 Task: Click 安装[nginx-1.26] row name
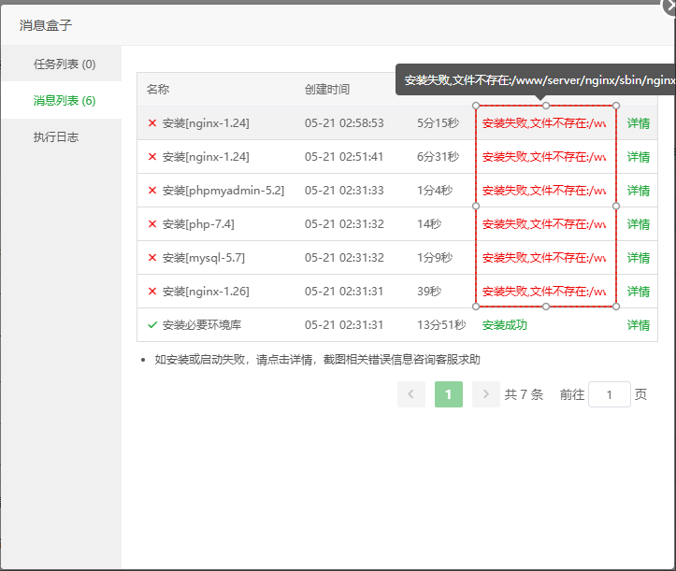[206, 292]
